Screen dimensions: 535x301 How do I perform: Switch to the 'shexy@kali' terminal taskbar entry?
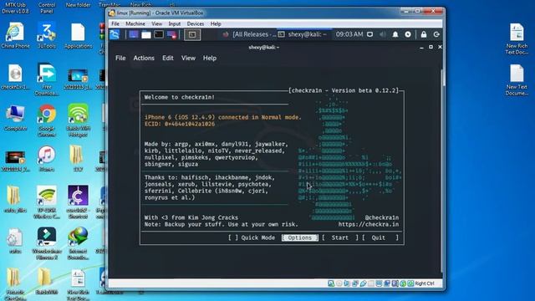point(303,34)
